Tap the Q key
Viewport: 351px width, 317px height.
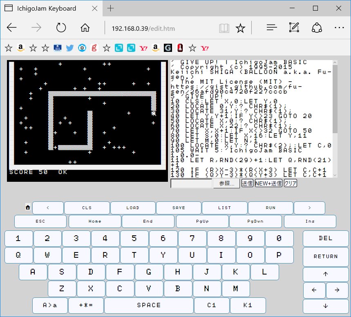(18, 255)
